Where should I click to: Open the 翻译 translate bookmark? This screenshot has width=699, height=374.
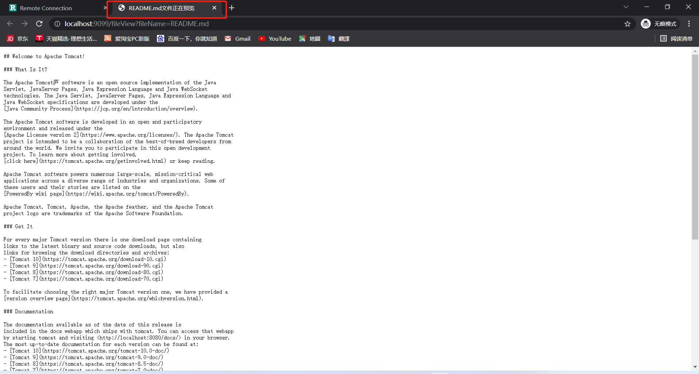(339, 39)
